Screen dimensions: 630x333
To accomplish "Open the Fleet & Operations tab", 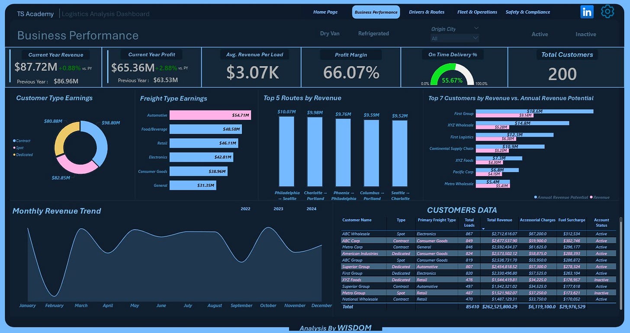I will [477, 12].
